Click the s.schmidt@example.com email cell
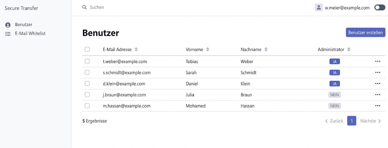This screenshot has width=388, height=148. [x=127, y=72]
